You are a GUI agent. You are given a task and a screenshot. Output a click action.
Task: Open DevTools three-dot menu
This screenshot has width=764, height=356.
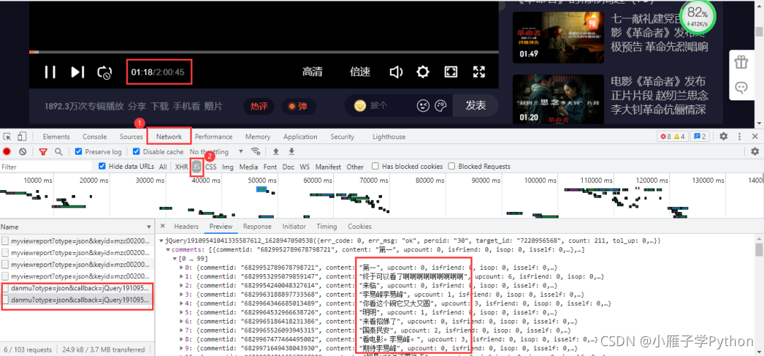[x=740, y=136]
